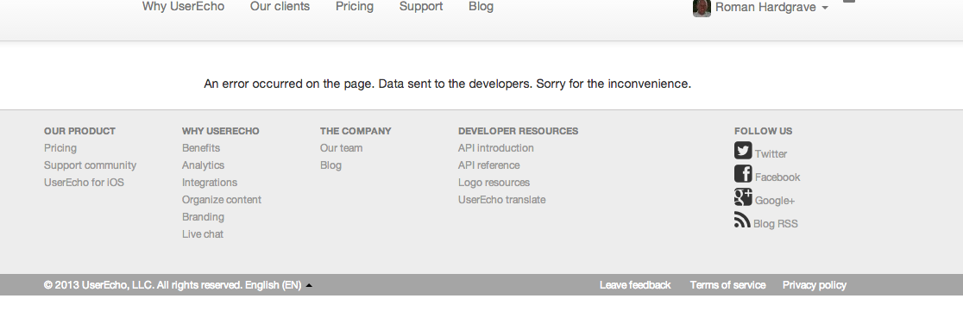Open Privacy policy
The height and width of the screenshot is (311, 963).
(x=815, y=284)
